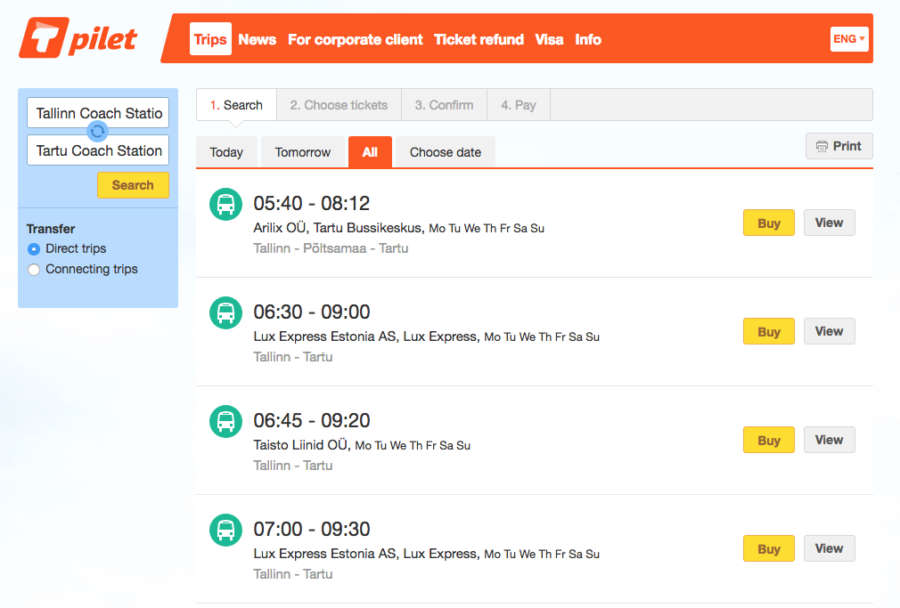This screenshot has height=608, width=900.
Task: Buy ticket for 06:45 - 09:20 trip
Action: 768,440
